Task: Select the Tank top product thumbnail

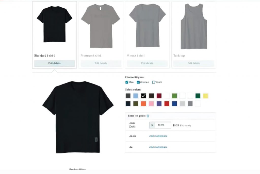Action: coord(194,27)
